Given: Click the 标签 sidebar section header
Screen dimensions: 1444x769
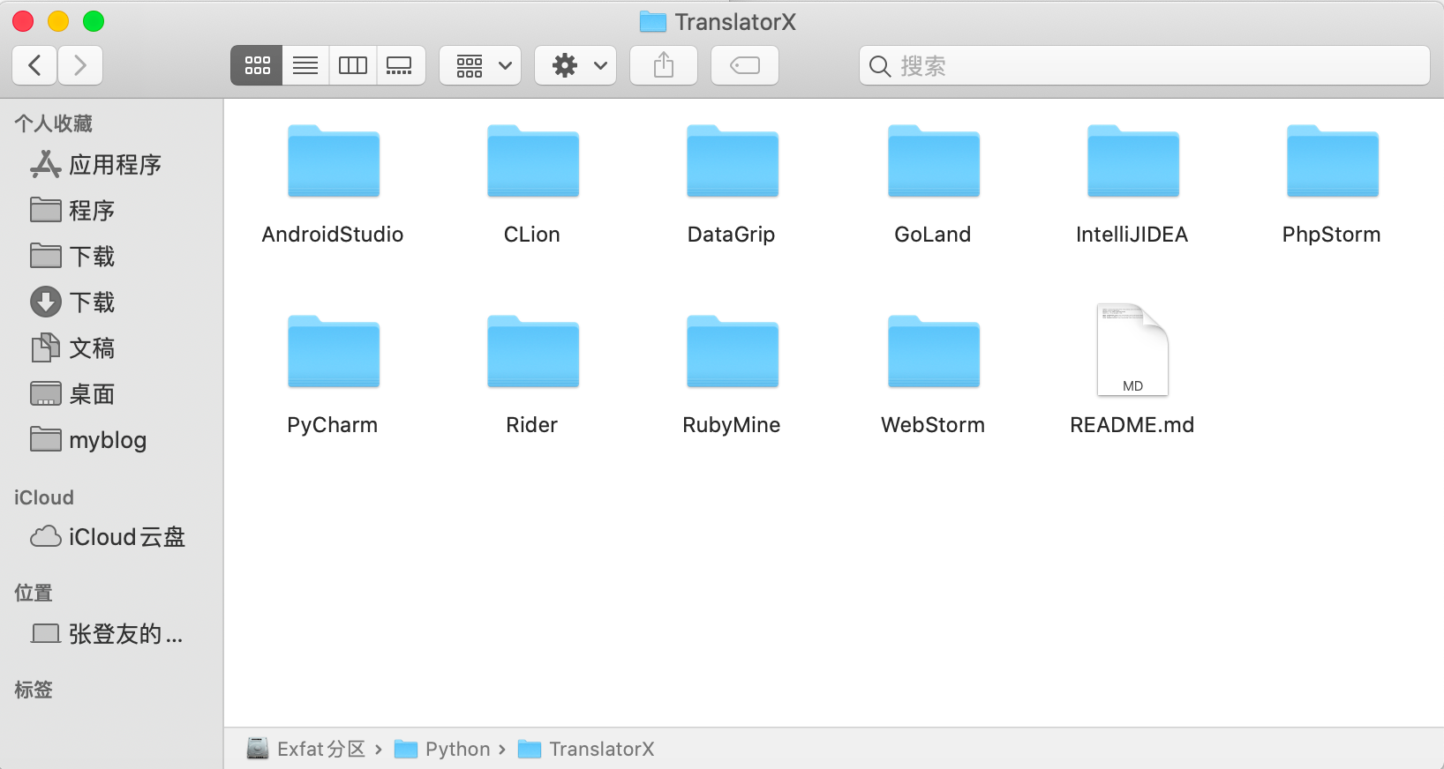Looking at the screenshot, I should 34,690.
